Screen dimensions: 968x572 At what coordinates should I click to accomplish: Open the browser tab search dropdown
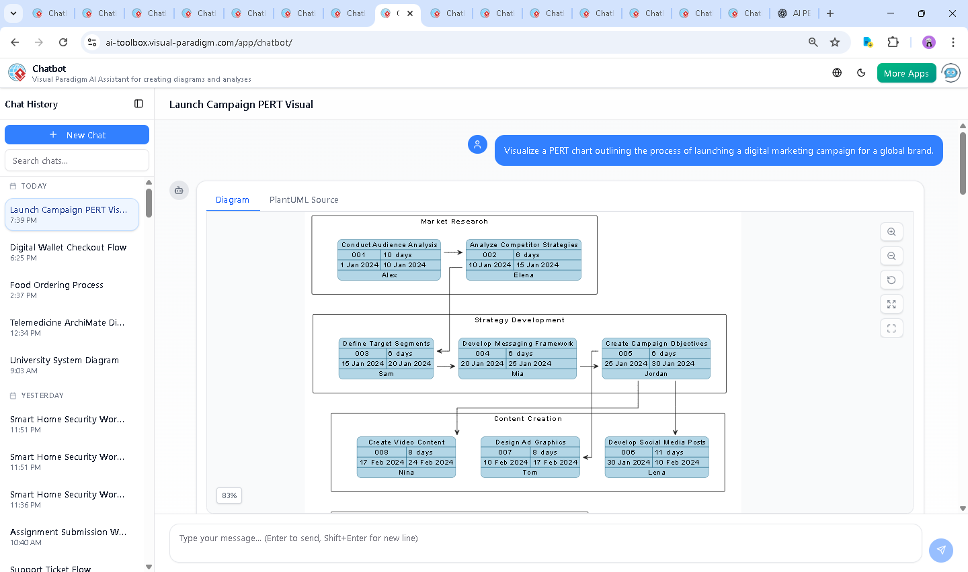[13, 13]
